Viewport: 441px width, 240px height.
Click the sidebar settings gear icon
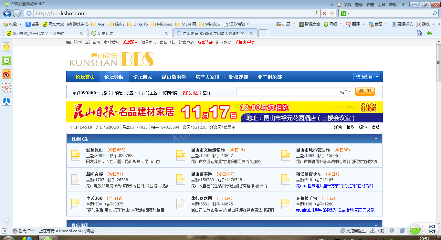coord(6,221)
